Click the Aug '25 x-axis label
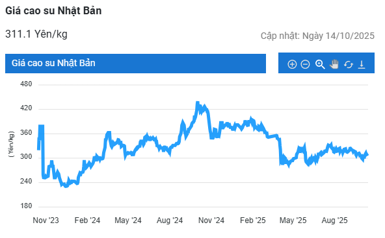This screenshot has height=238, width=385. [334, 220]
